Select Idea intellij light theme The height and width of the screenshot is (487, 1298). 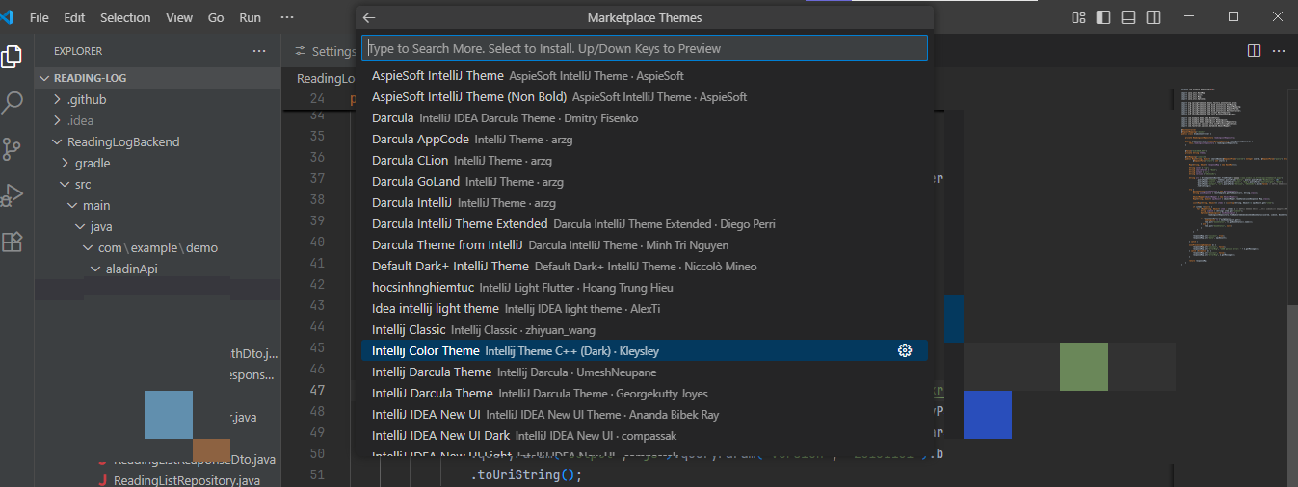tap(645, 308)
